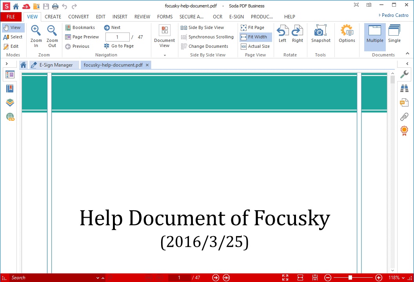Open page thumbnails panel in left sidebar

(10, 75)
